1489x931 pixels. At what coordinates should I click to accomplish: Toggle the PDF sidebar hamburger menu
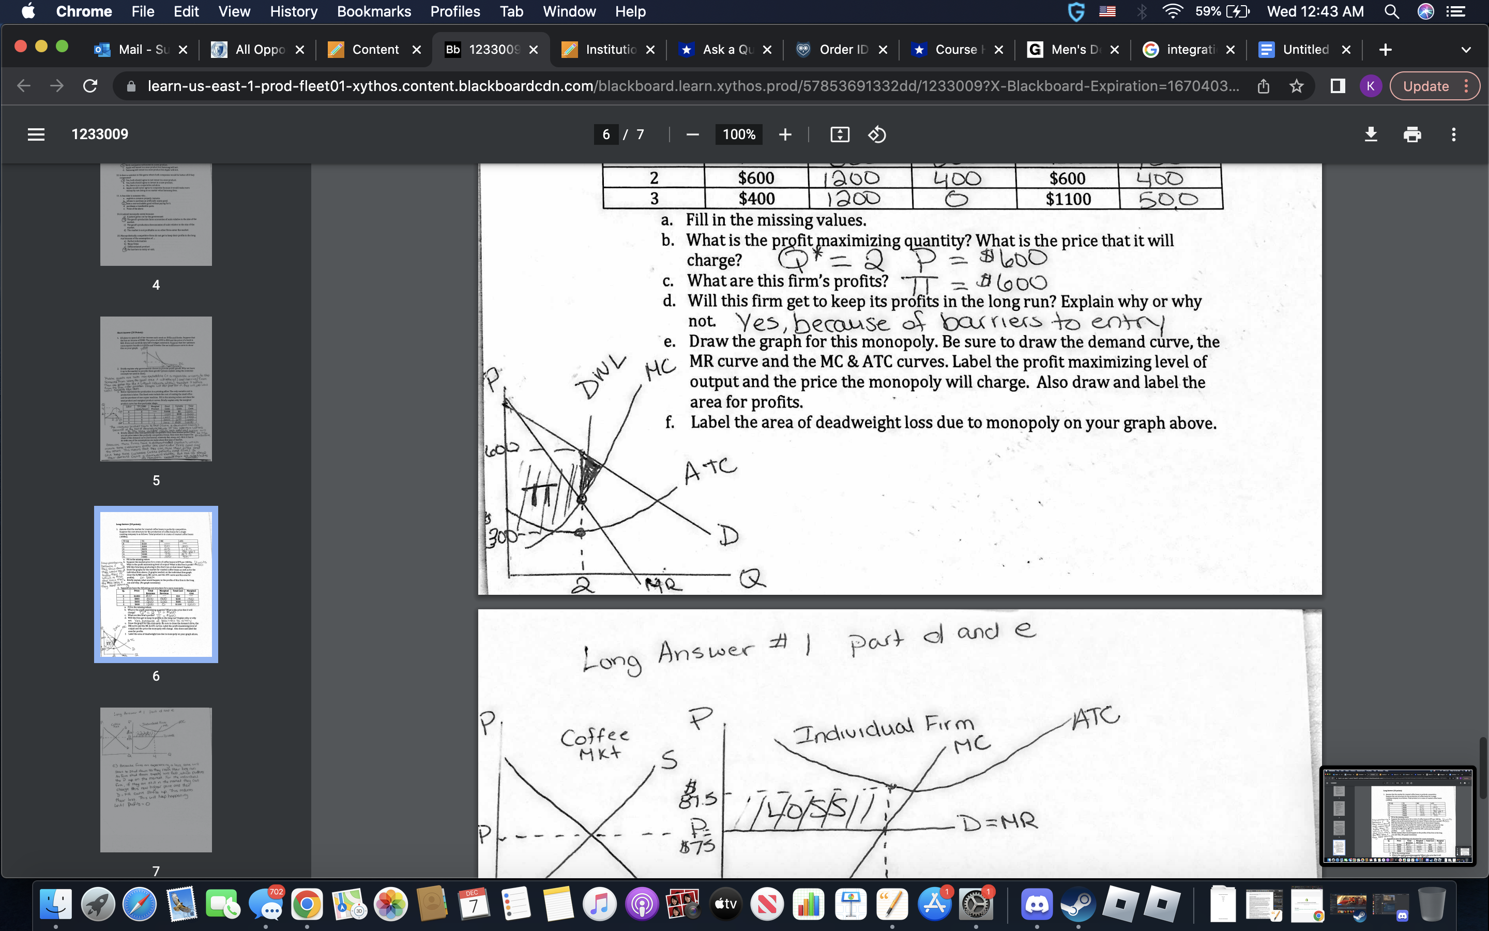[x=36, y=134]
